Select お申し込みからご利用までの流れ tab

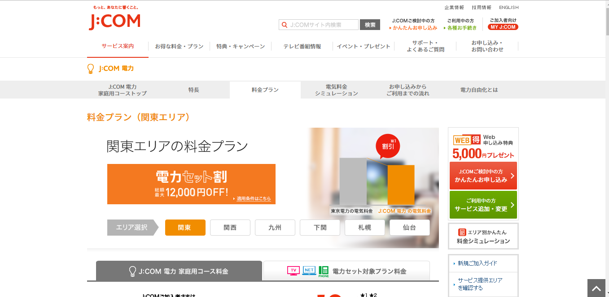pyautogui.click(x=408, y=90)
